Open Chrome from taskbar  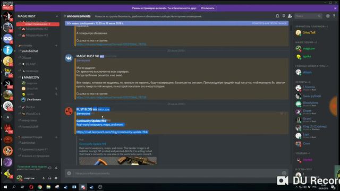(40, 187)
